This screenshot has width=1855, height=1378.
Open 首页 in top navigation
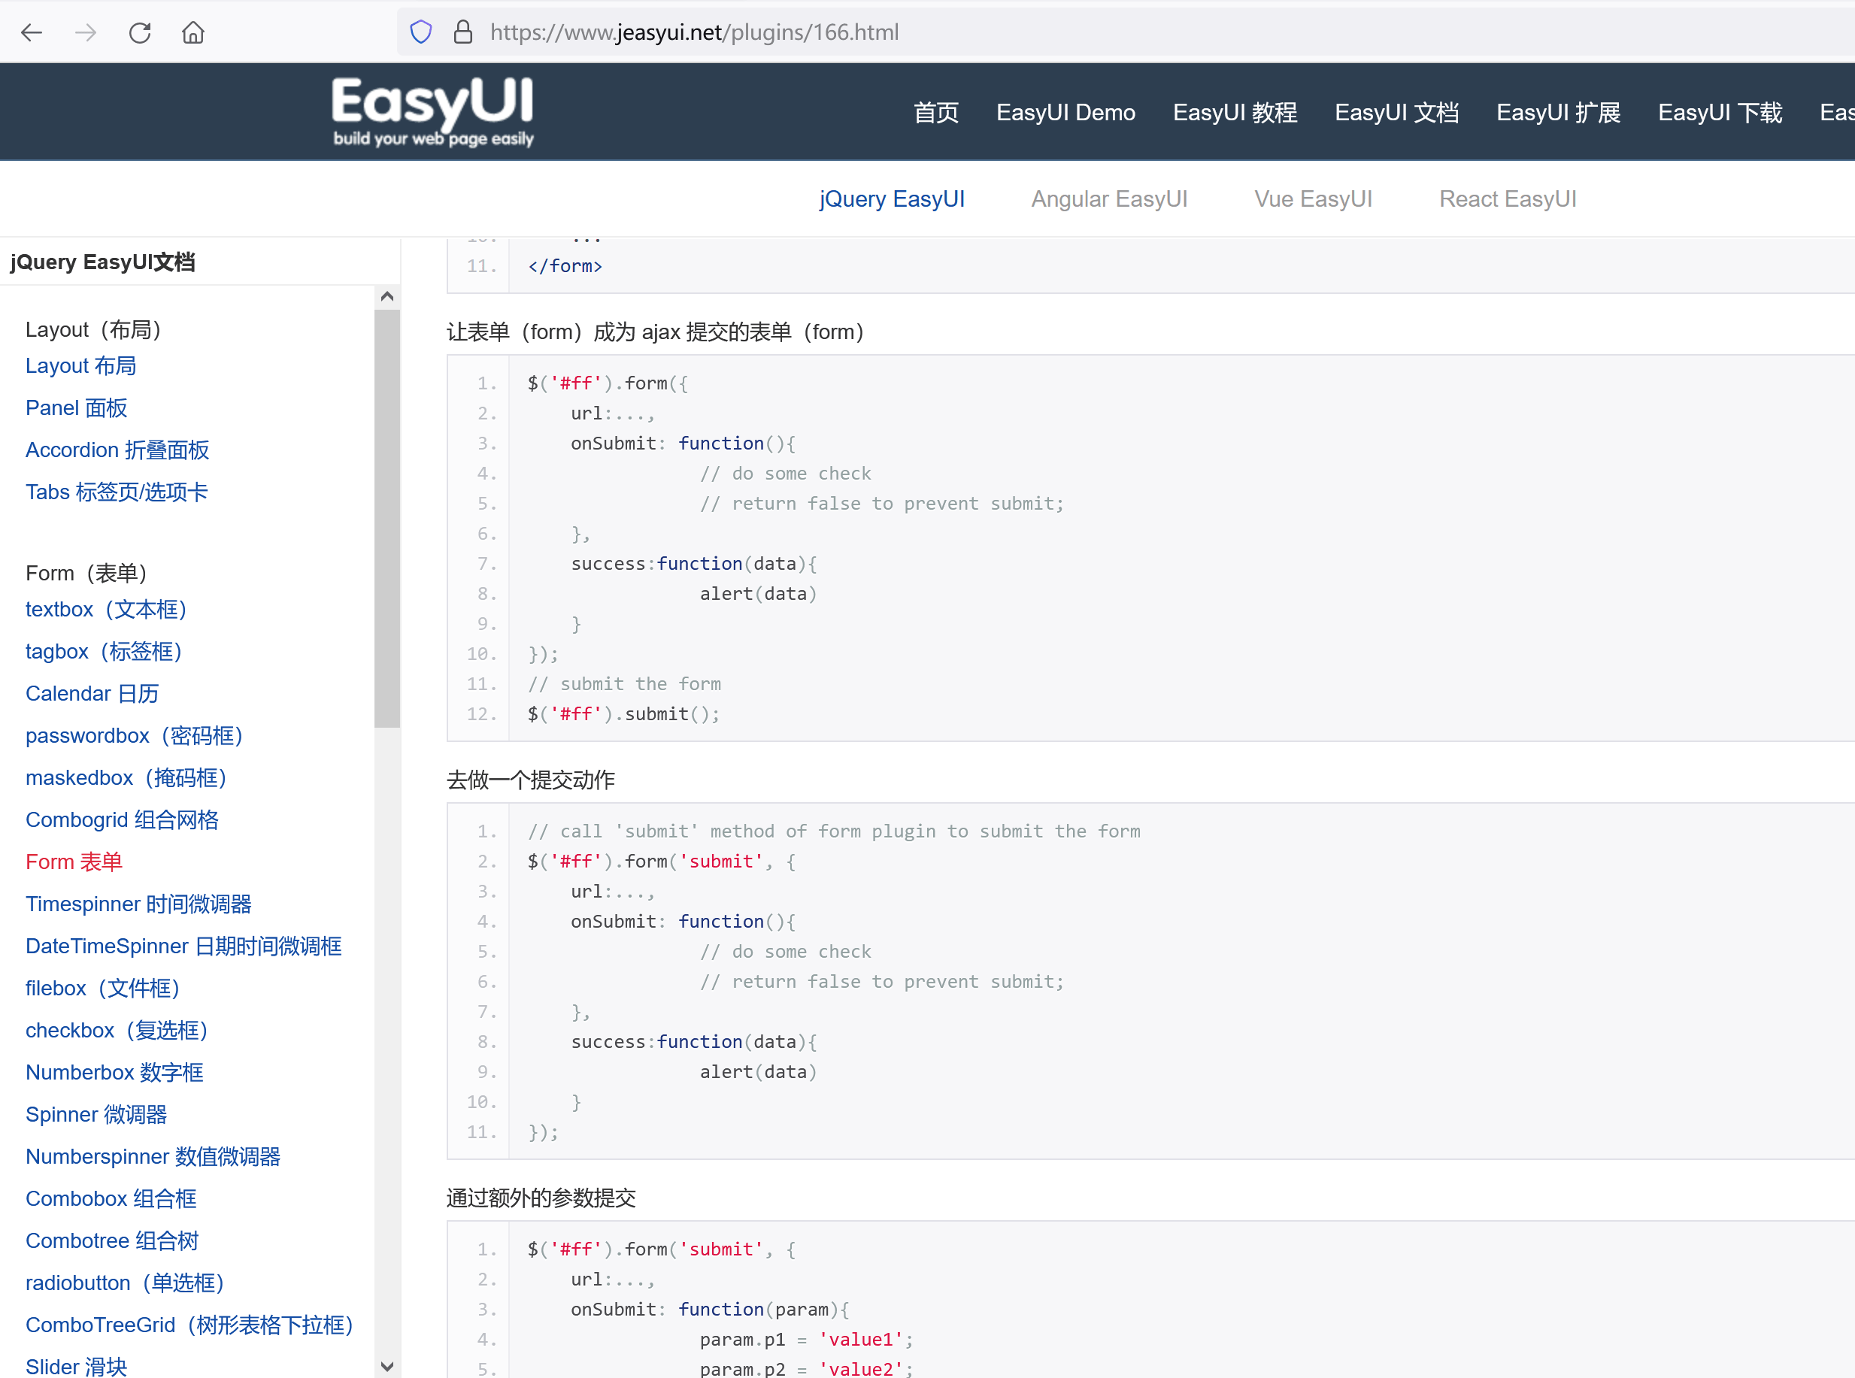coord(936,113)
